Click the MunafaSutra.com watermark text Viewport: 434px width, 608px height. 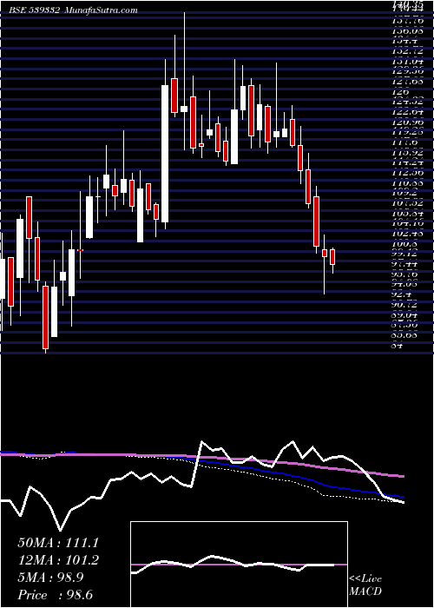[101, 10]
